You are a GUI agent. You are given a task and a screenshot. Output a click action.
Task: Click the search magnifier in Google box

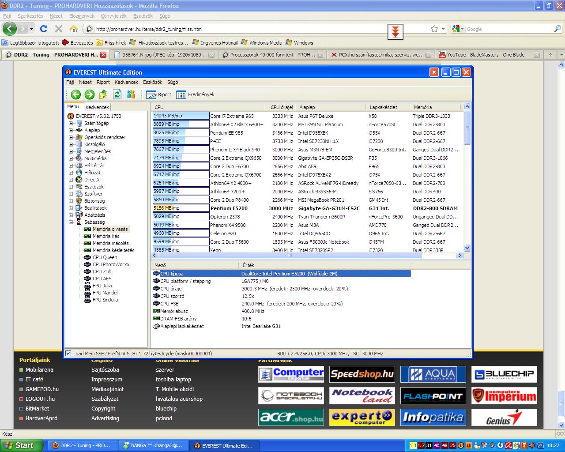tap(557, 29)
